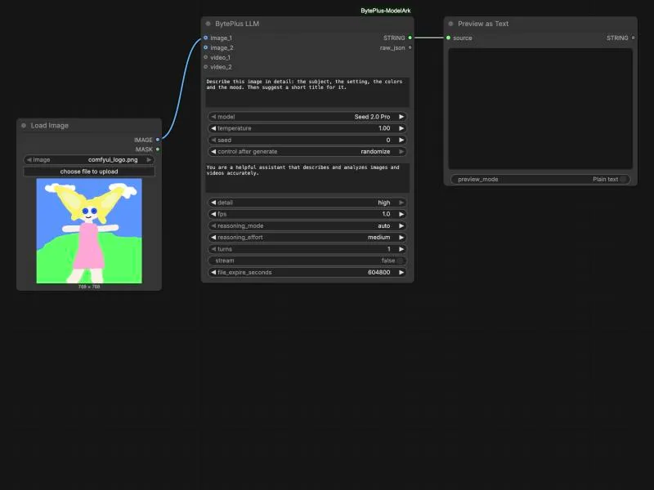Toggle preview_mode Plain text switch

(x=623, y=179)
